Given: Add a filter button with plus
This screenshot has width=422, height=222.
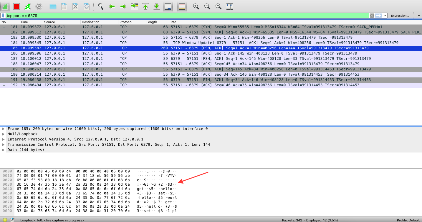Looking at the screenshot, I should (419, 16).
